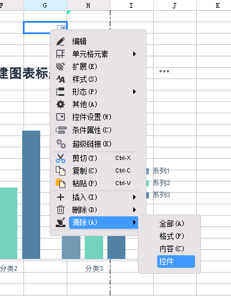The width and height of the screenshot is (231, 296).
Task: Expand the 插入(I) submenu arrow
Action: pyautogui.click(x=134, y=197)
